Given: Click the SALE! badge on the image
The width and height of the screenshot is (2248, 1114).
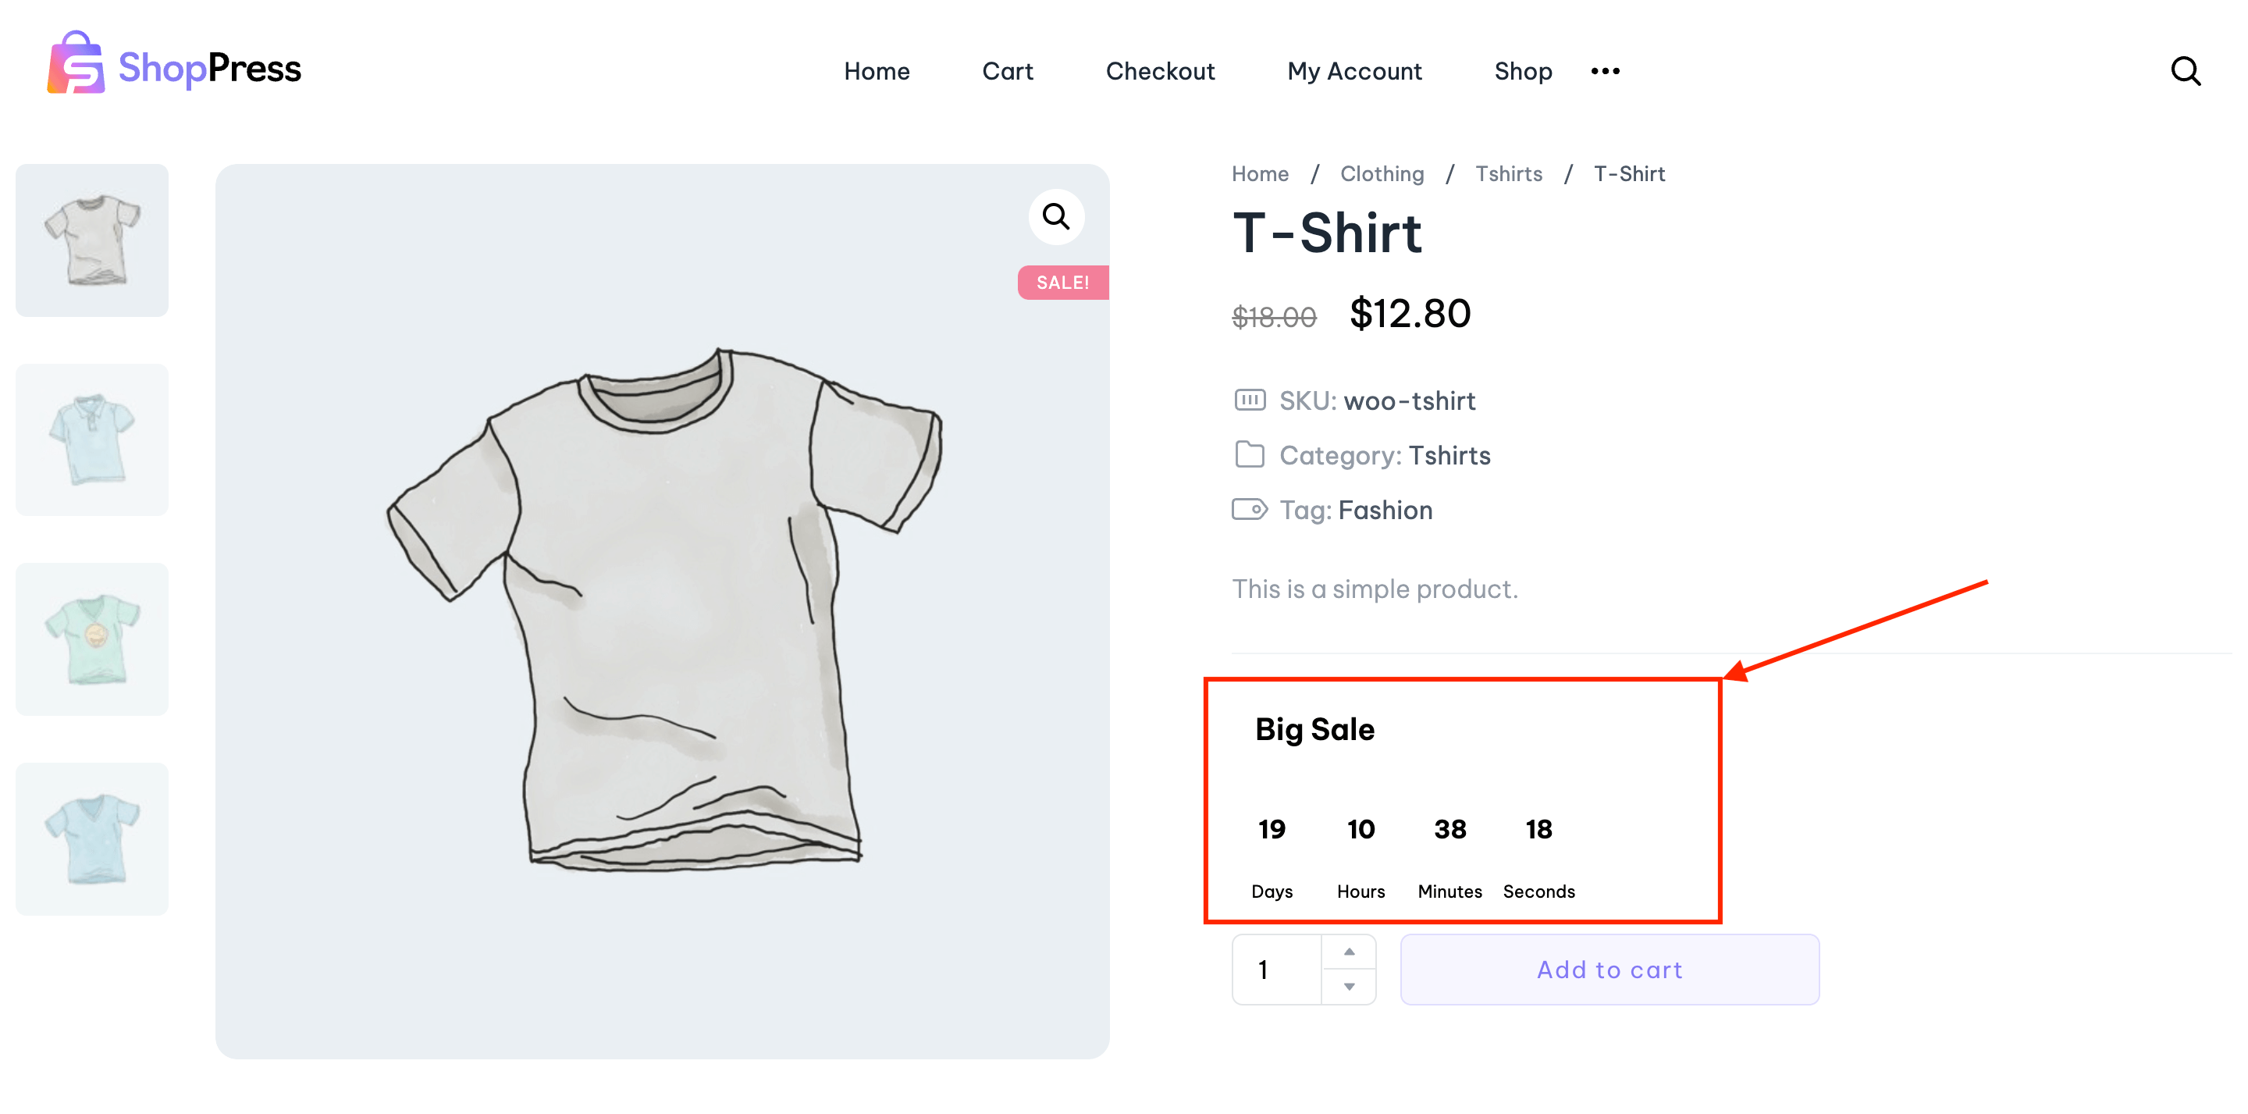Looking at the screenshot, I should coord(1062,282).
